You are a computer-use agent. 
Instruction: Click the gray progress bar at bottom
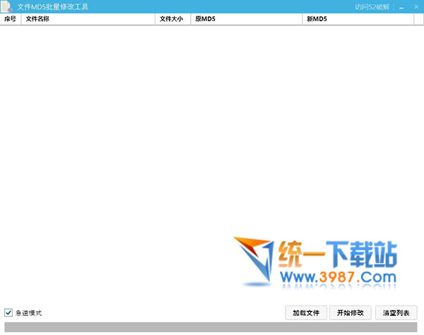click(x=211, y=327)
